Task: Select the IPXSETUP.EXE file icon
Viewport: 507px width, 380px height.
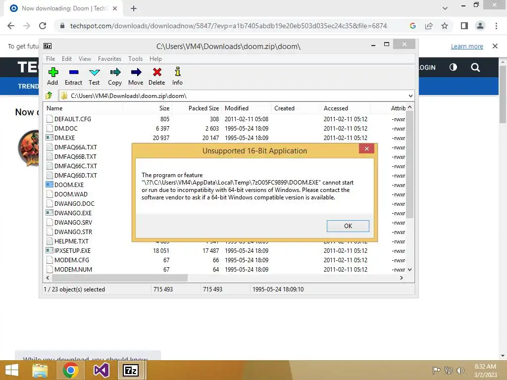Action: pos(49,250)
